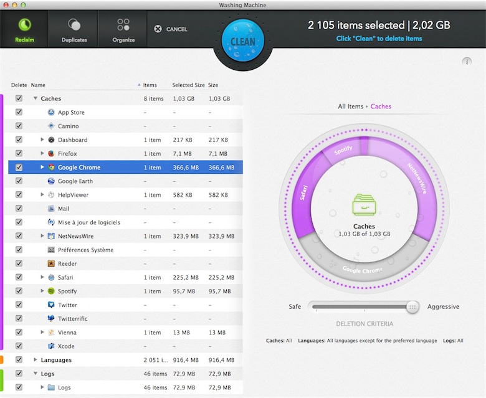Image resolution: width=486 pixels, height=398 pixels.
Task: Expand the Languages group
Action: [36, 359]
